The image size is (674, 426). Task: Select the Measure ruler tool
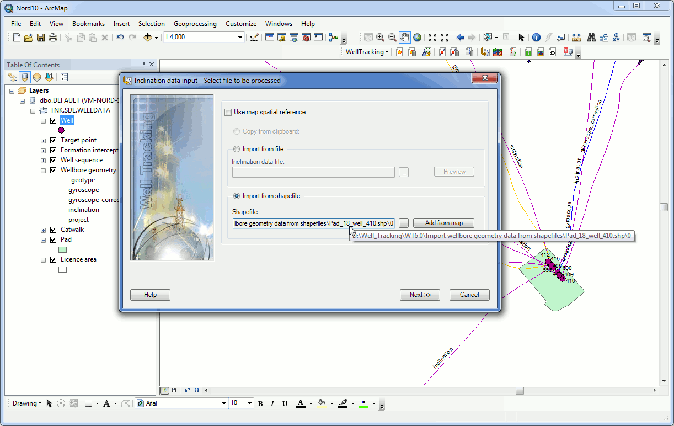click(x=576, y=38)
